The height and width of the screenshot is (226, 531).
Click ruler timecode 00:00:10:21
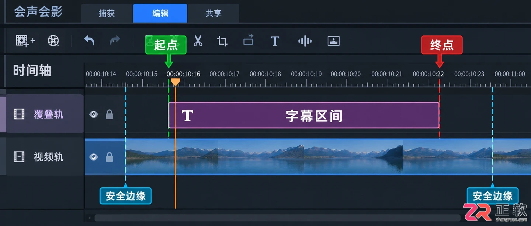click(x=387, y=74)
